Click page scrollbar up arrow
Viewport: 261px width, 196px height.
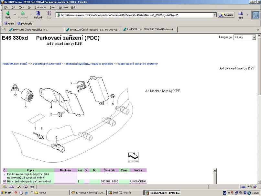pyautogui.click(x=259, y=36)
